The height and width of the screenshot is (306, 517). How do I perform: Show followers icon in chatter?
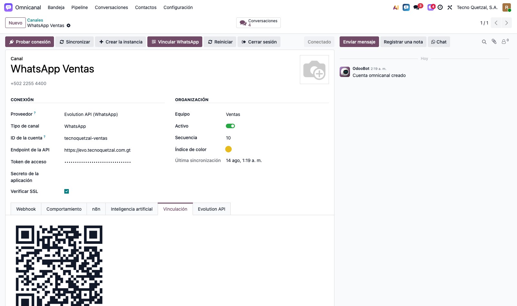click(505, 42)
